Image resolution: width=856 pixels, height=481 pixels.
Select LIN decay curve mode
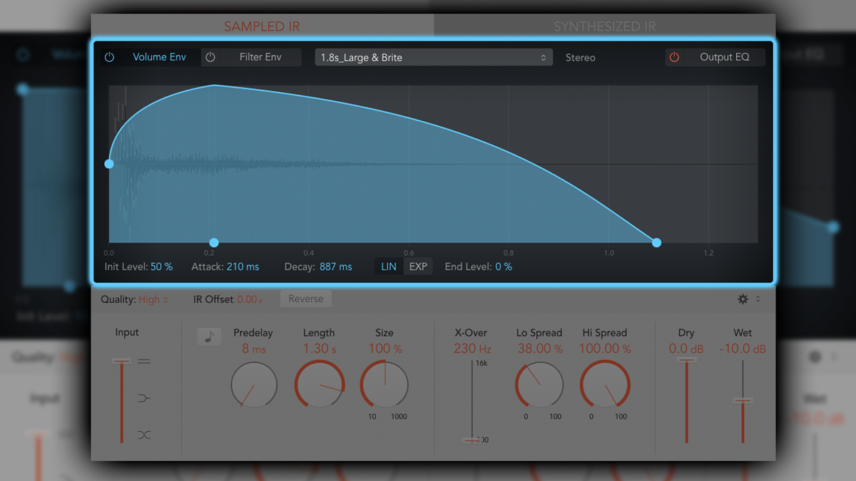(388, 266)
